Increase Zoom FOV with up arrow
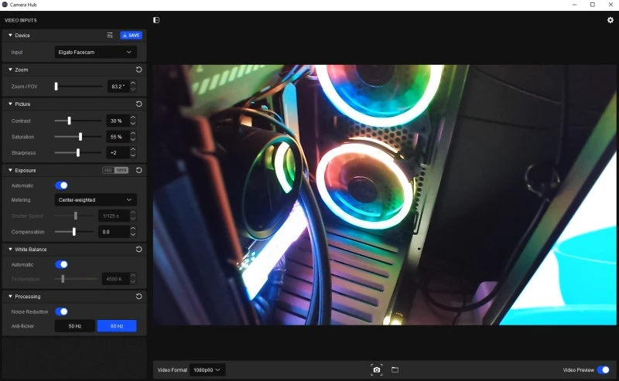The height and width of the screenshot is (381, 619). pos(133,83)
